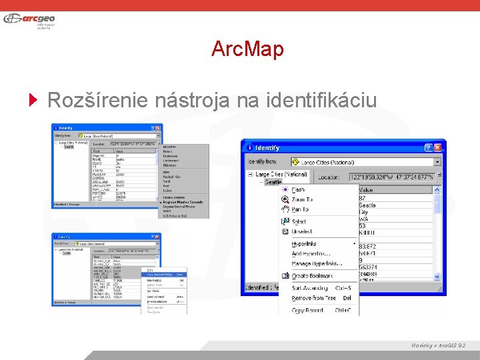Click the info icon of the bottom-left Identify window
Screen dimensions: 480x360
click(56, 237)
